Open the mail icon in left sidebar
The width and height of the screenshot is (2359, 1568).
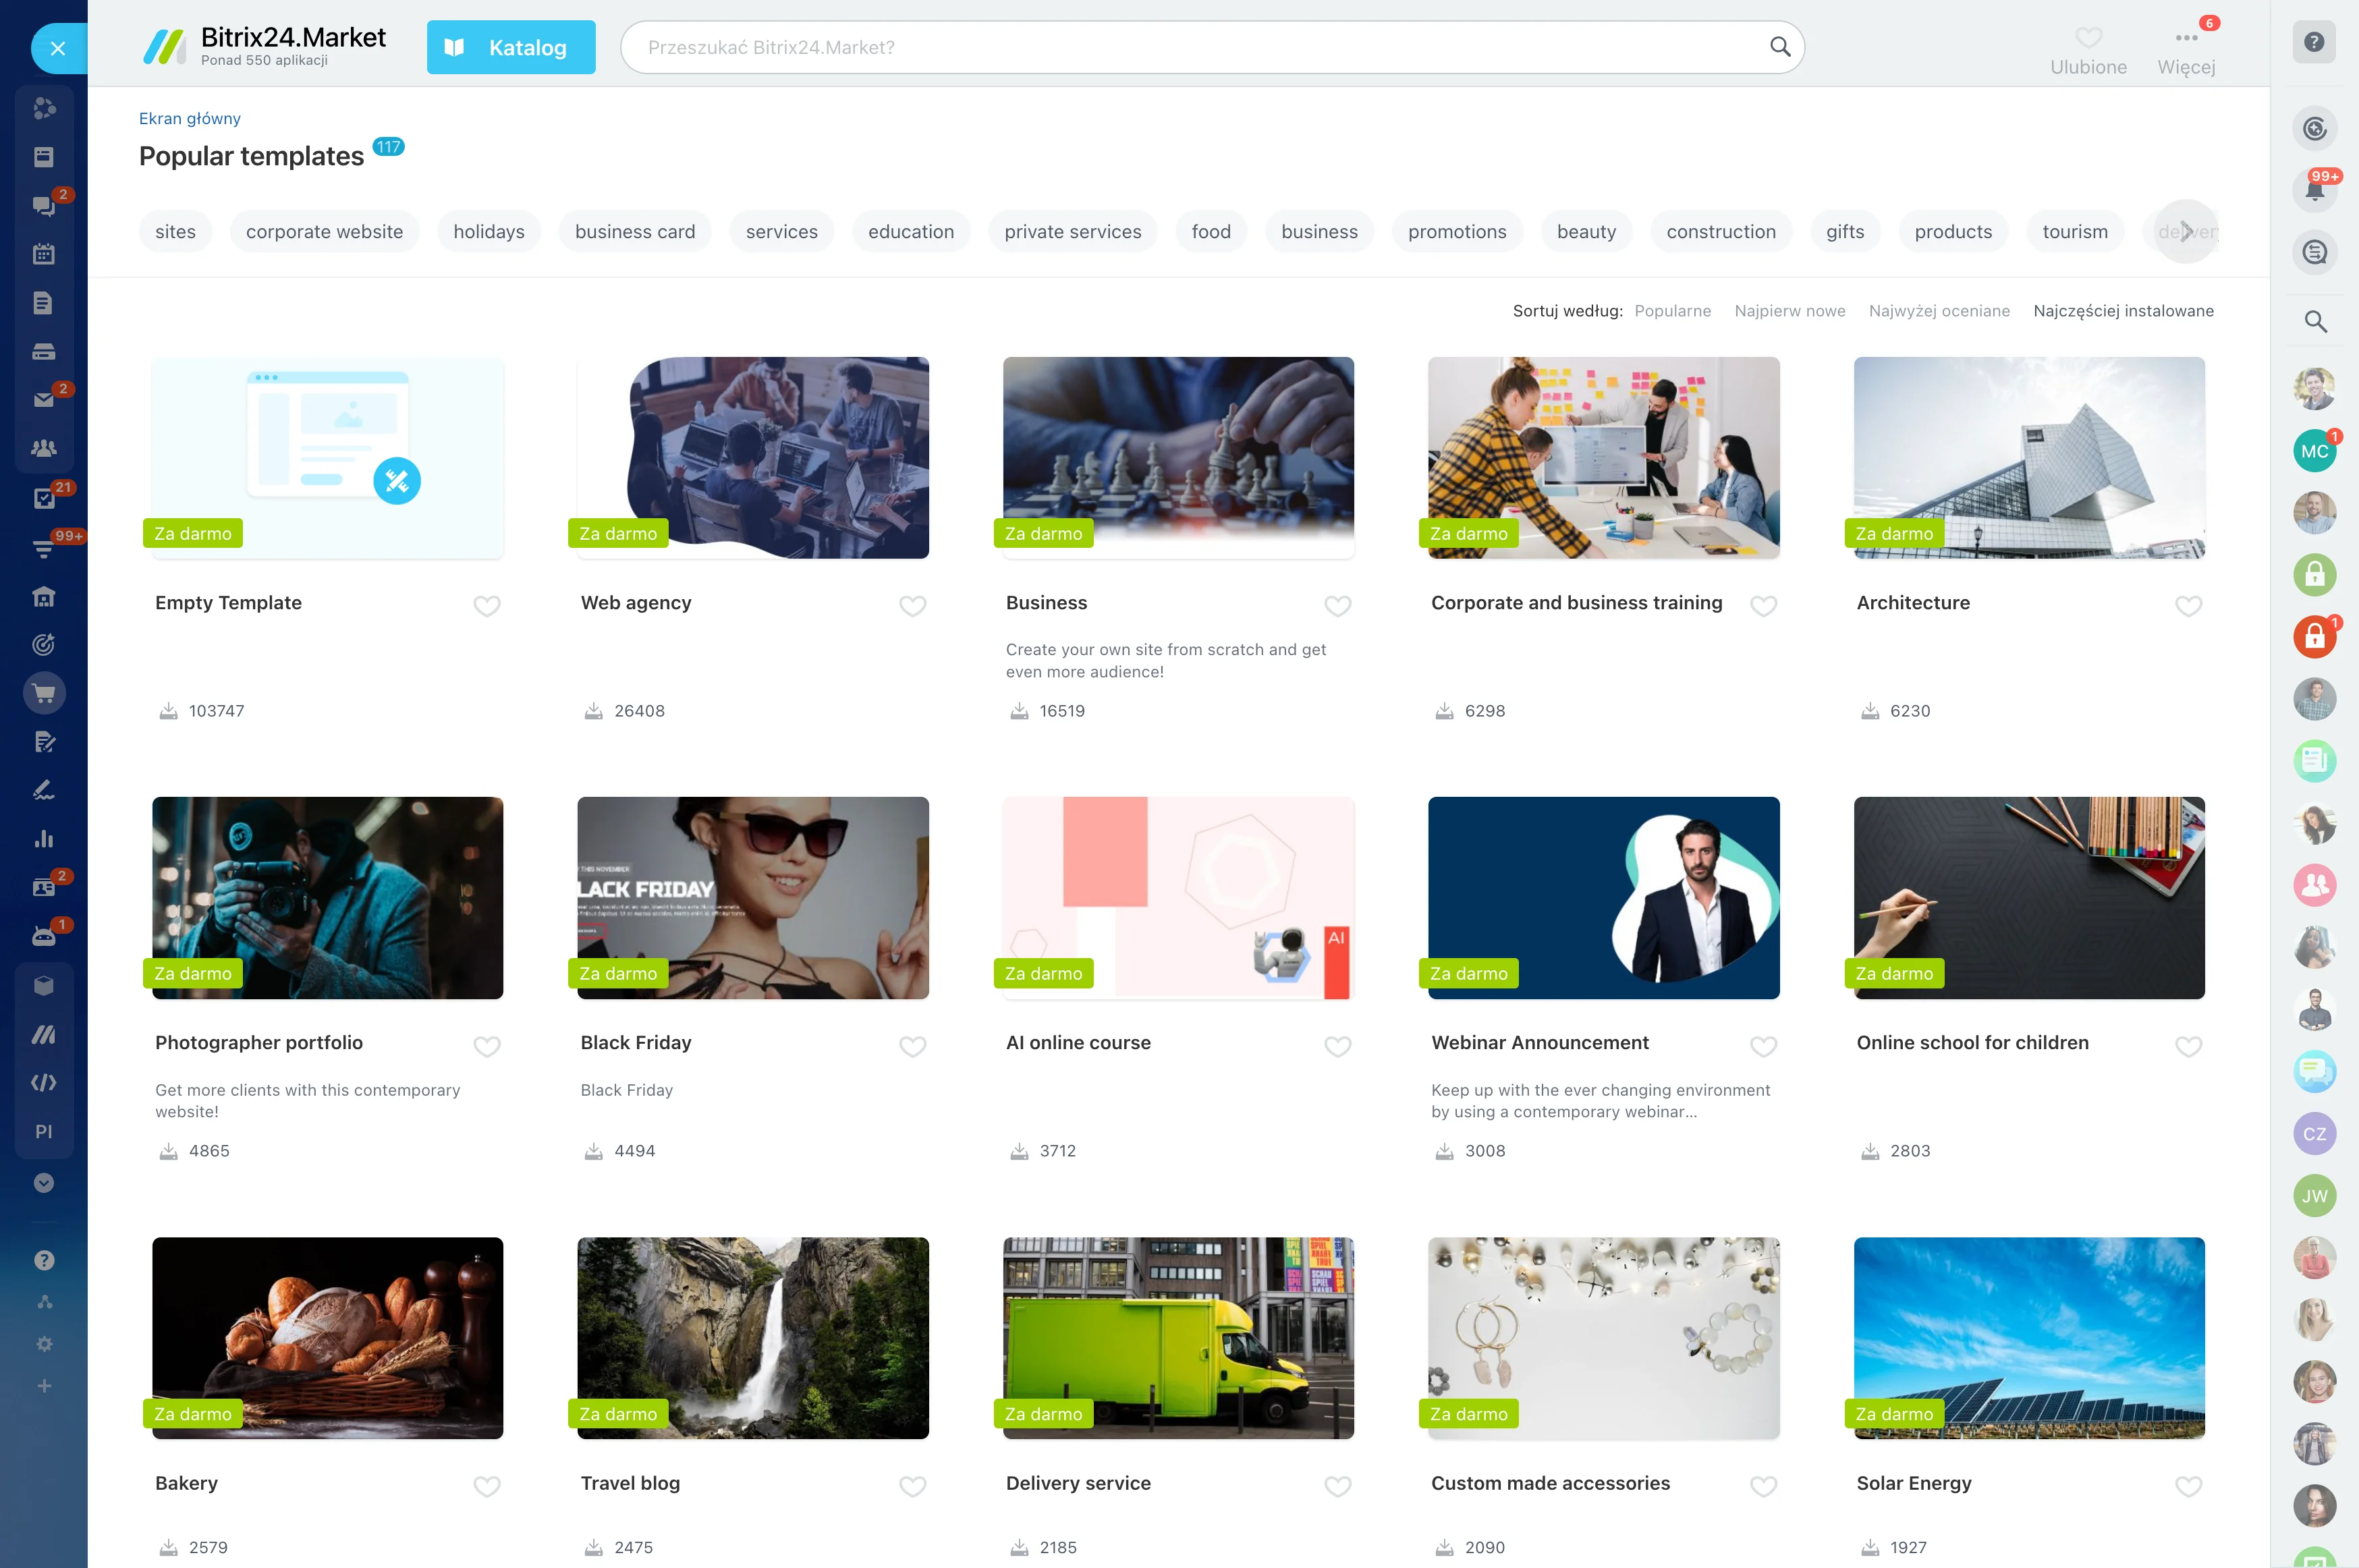[44, 400]
